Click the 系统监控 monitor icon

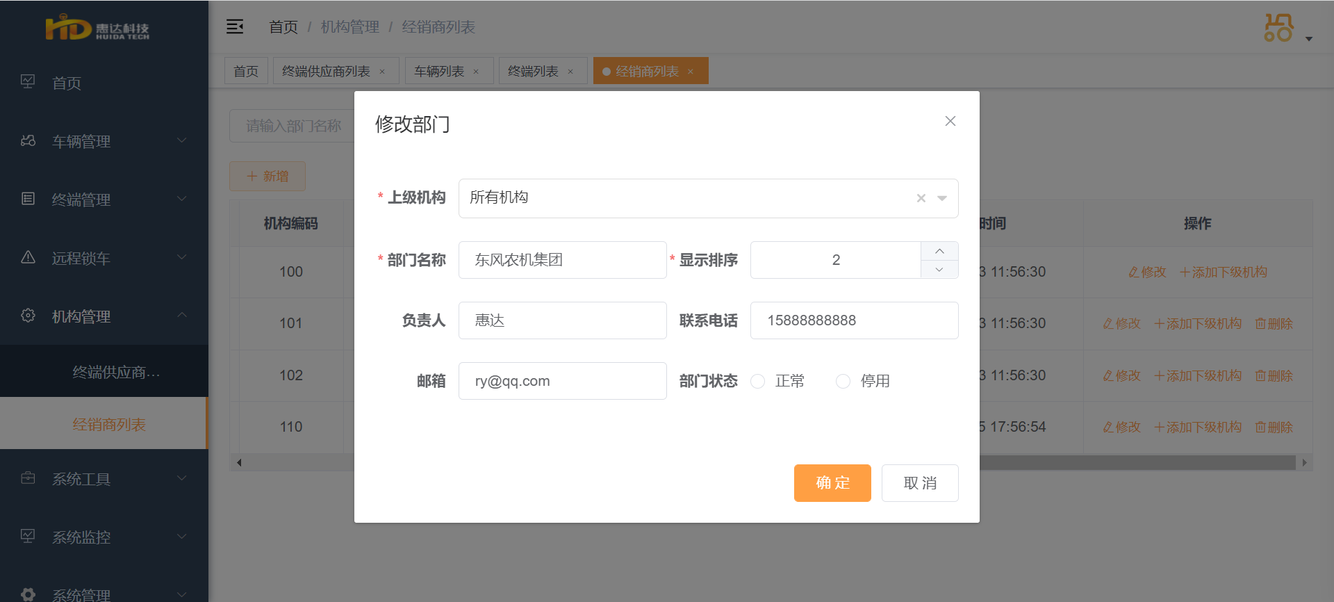coord(28,537)
